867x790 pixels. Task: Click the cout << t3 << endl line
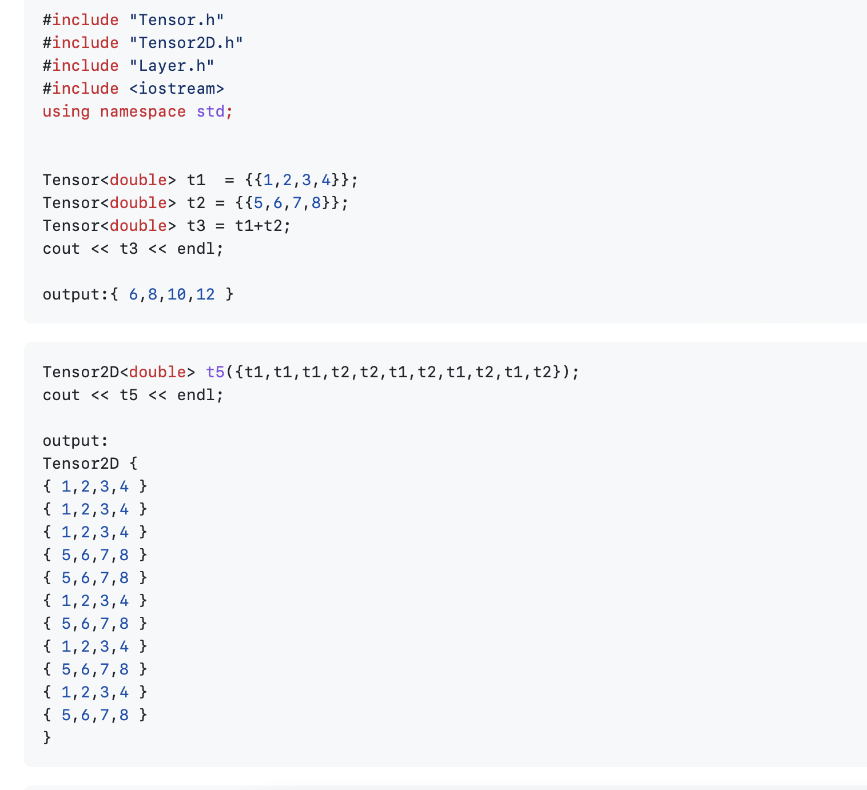(133, 249)
